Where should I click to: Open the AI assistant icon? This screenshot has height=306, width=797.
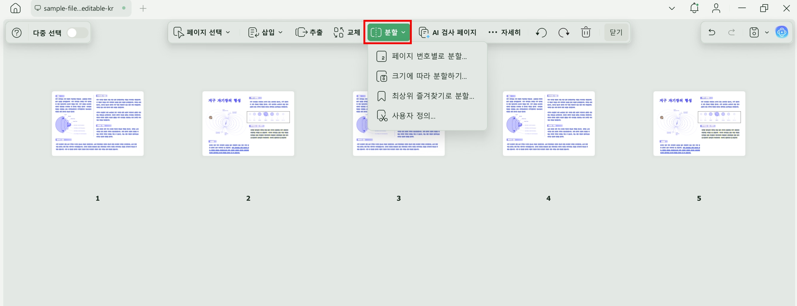[782, 32]
